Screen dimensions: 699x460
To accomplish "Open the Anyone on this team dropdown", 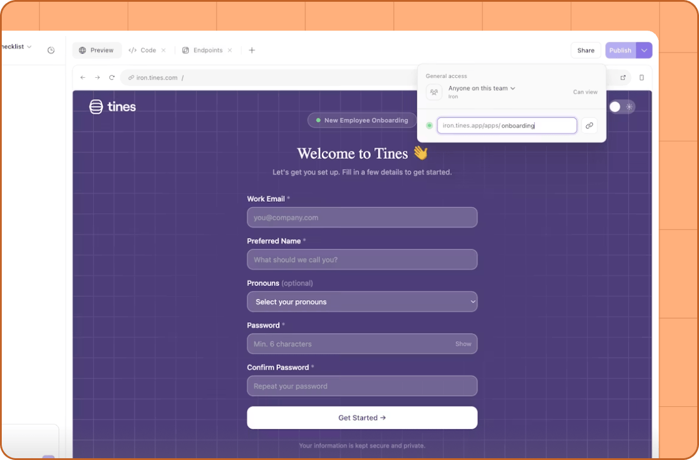I will [482, 88].
